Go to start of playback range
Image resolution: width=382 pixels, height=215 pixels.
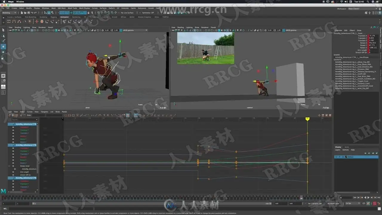click(x=355, y=197)
